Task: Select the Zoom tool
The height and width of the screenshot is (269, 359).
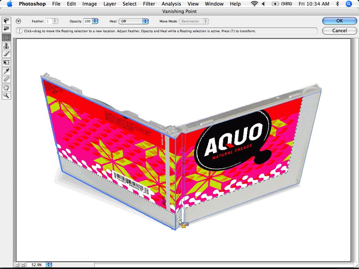Action: click(6, 95)
